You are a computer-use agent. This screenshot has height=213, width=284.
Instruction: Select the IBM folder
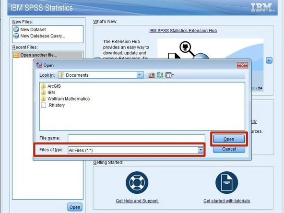tap(51, 93)
